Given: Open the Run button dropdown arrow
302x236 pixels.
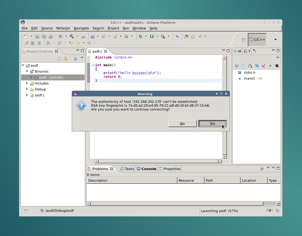Looking at the screenshot, I should 157,37.
